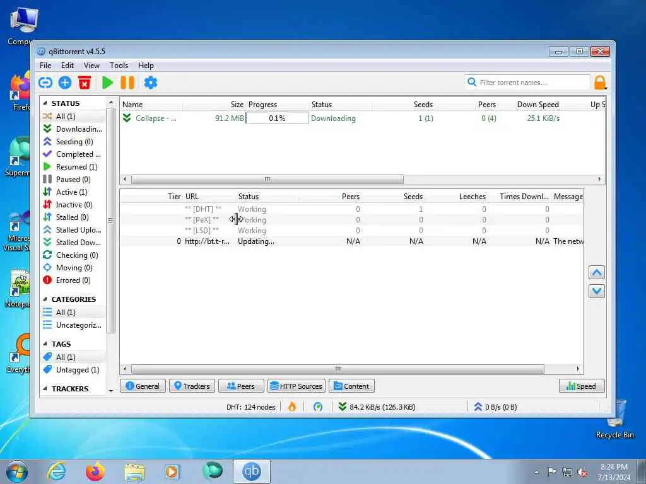Click the torrent list horizontal scrollbar thumb
Image resolution: width=646 pixels, height=484 pixels.
pos(267,180)
